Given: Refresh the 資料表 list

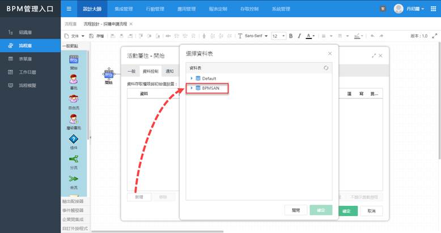Looking at the screenshot, I should point(326,68).
